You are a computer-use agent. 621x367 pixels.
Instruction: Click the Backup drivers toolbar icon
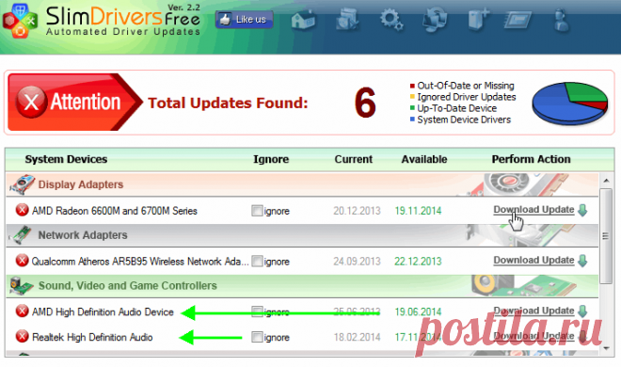pos(347,20)
